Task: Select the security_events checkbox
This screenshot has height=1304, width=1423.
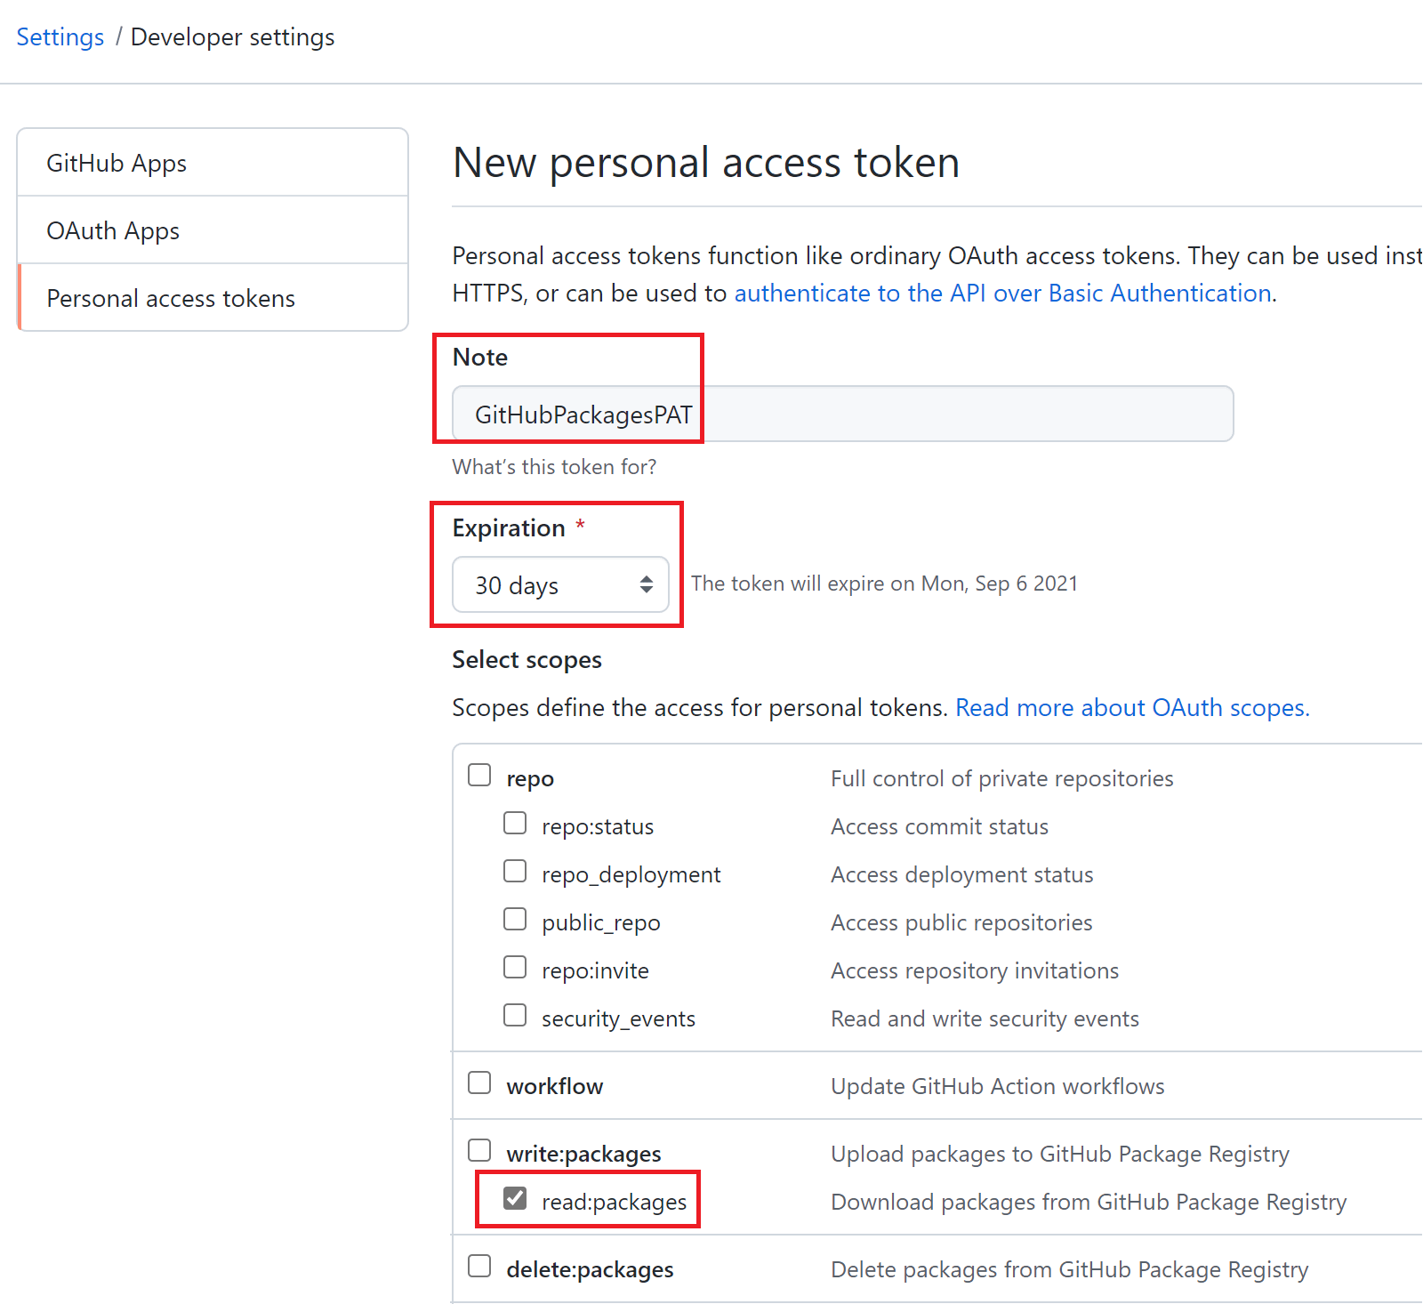Action: coord(515,1016)
